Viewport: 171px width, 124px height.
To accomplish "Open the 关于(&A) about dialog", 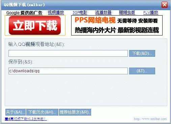I will [16, 112].
